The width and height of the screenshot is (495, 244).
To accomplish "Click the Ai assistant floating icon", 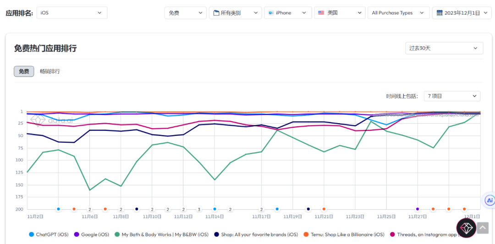I will pyautogui.click(x=489, y=201).
